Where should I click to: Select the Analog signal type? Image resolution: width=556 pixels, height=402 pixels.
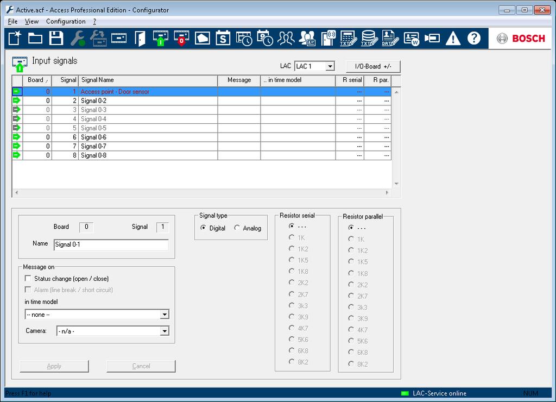pyautogui.click(x=237, y=228)
